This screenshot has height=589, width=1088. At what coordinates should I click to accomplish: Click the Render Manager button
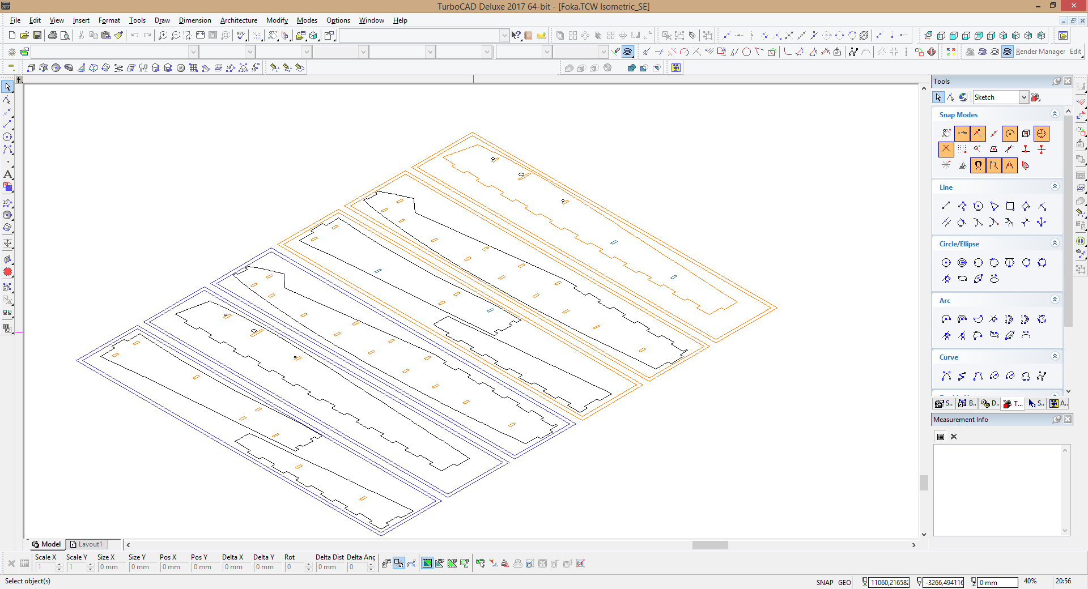(1040, 52)
